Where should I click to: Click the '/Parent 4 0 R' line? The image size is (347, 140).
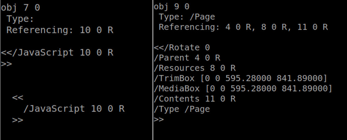pyautogui.click(x=187, y=58)
